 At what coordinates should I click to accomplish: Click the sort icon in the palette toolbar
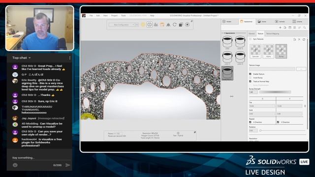(x=300, y=28)
